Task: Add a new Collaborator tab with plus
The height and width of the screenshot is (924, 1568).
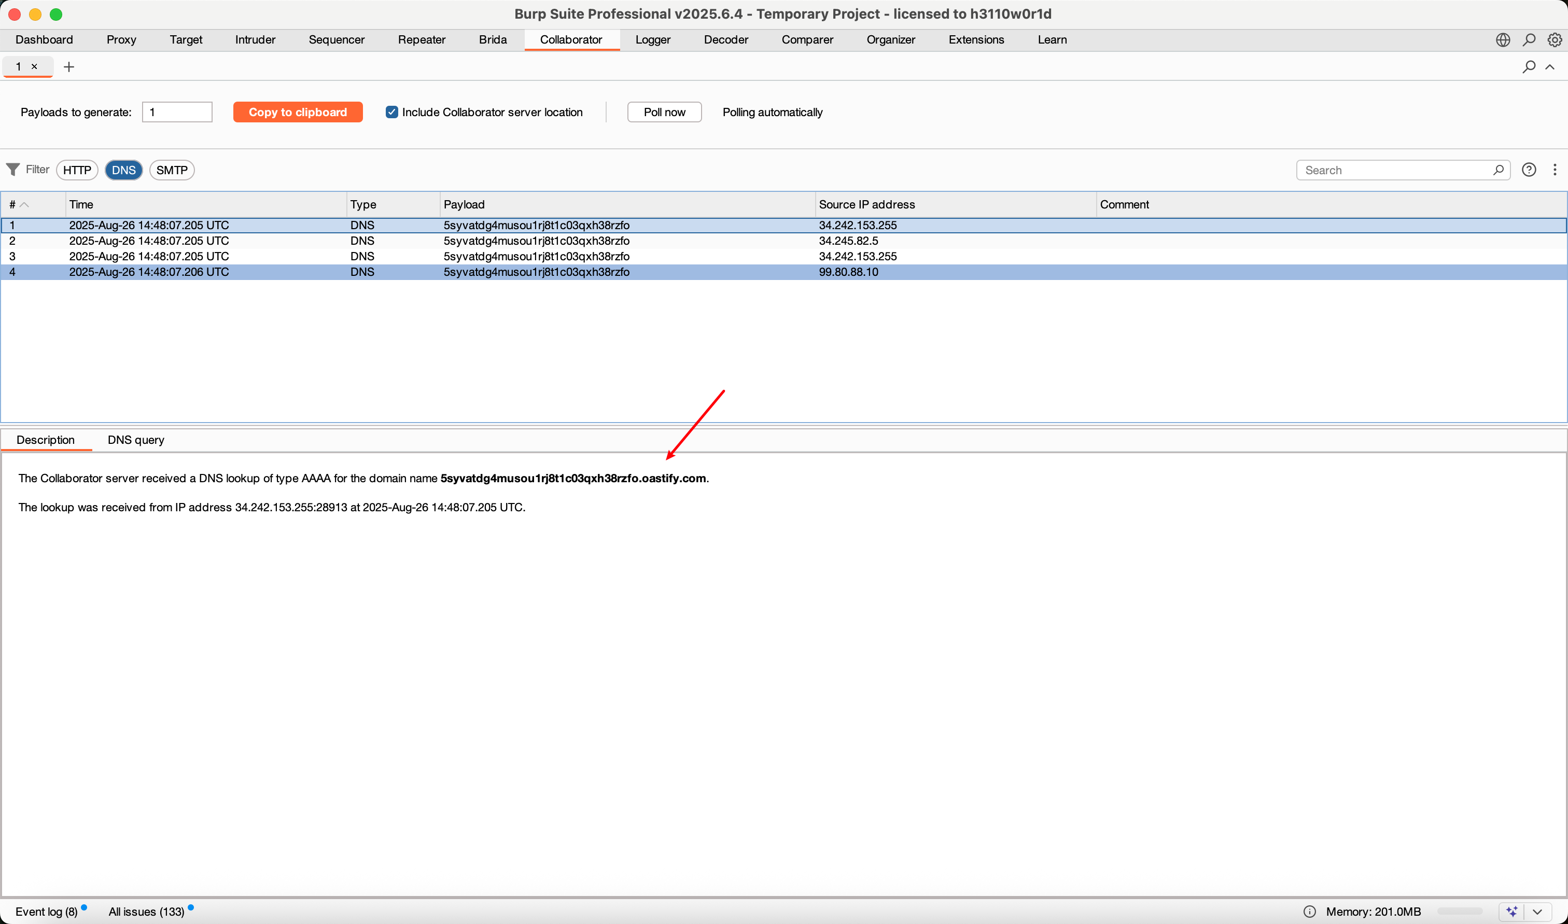Action: click(x=69, y=66)
